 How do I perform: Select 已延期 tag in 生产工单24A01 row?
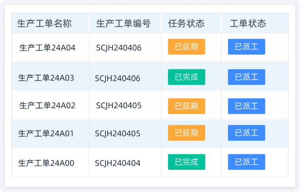click(187, 133)
